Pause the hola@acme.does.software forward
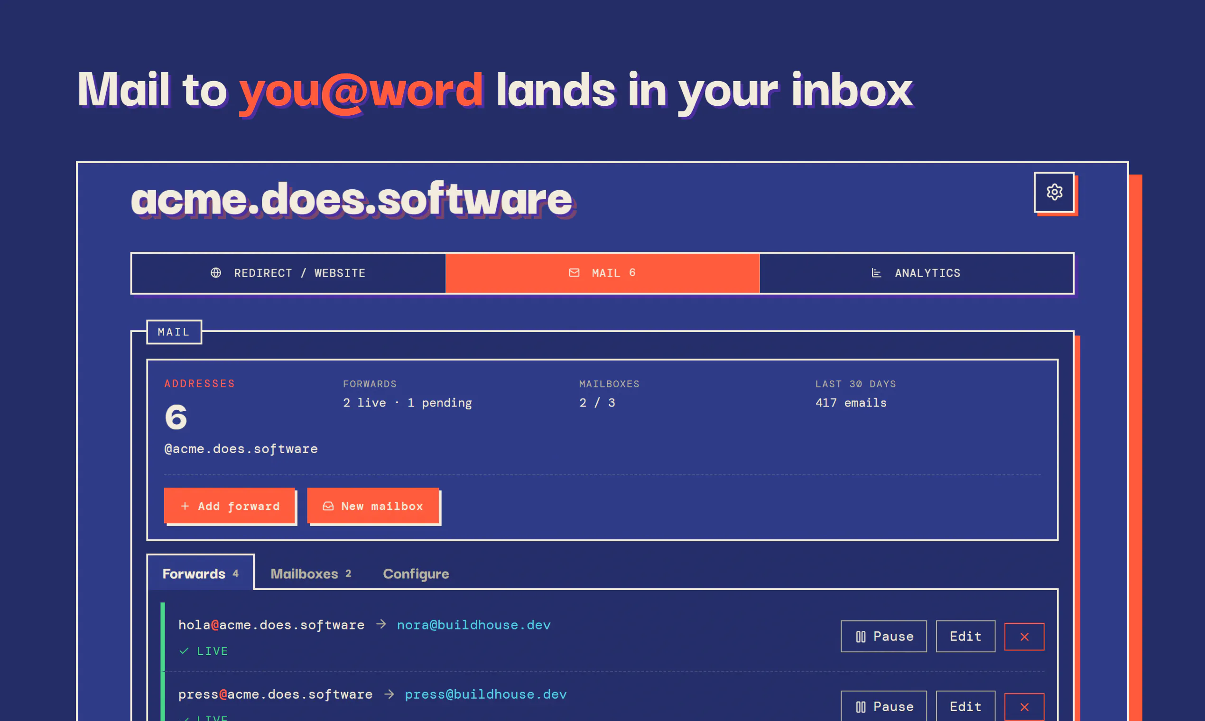1205x721 pixels. tap(884, 636)
